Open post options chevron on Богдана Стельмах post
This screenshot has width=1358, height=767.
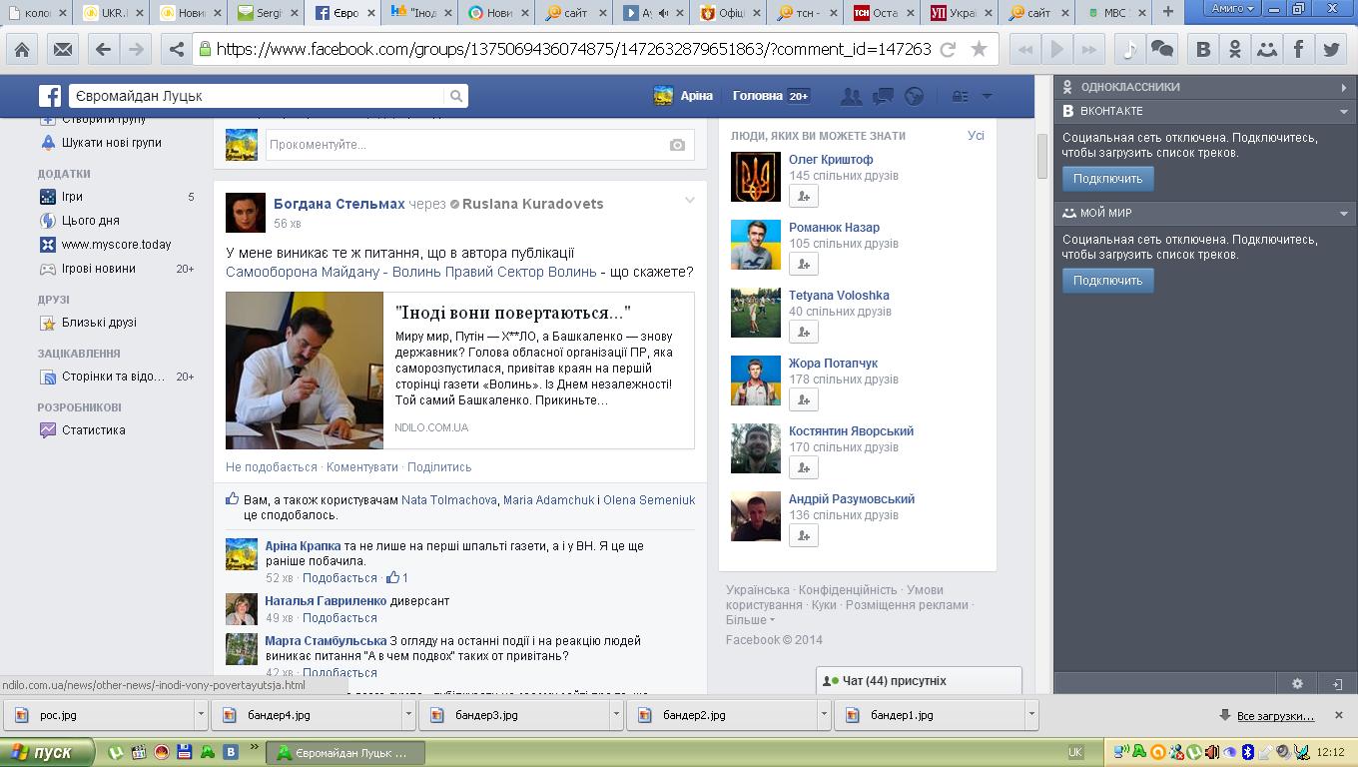689,200
